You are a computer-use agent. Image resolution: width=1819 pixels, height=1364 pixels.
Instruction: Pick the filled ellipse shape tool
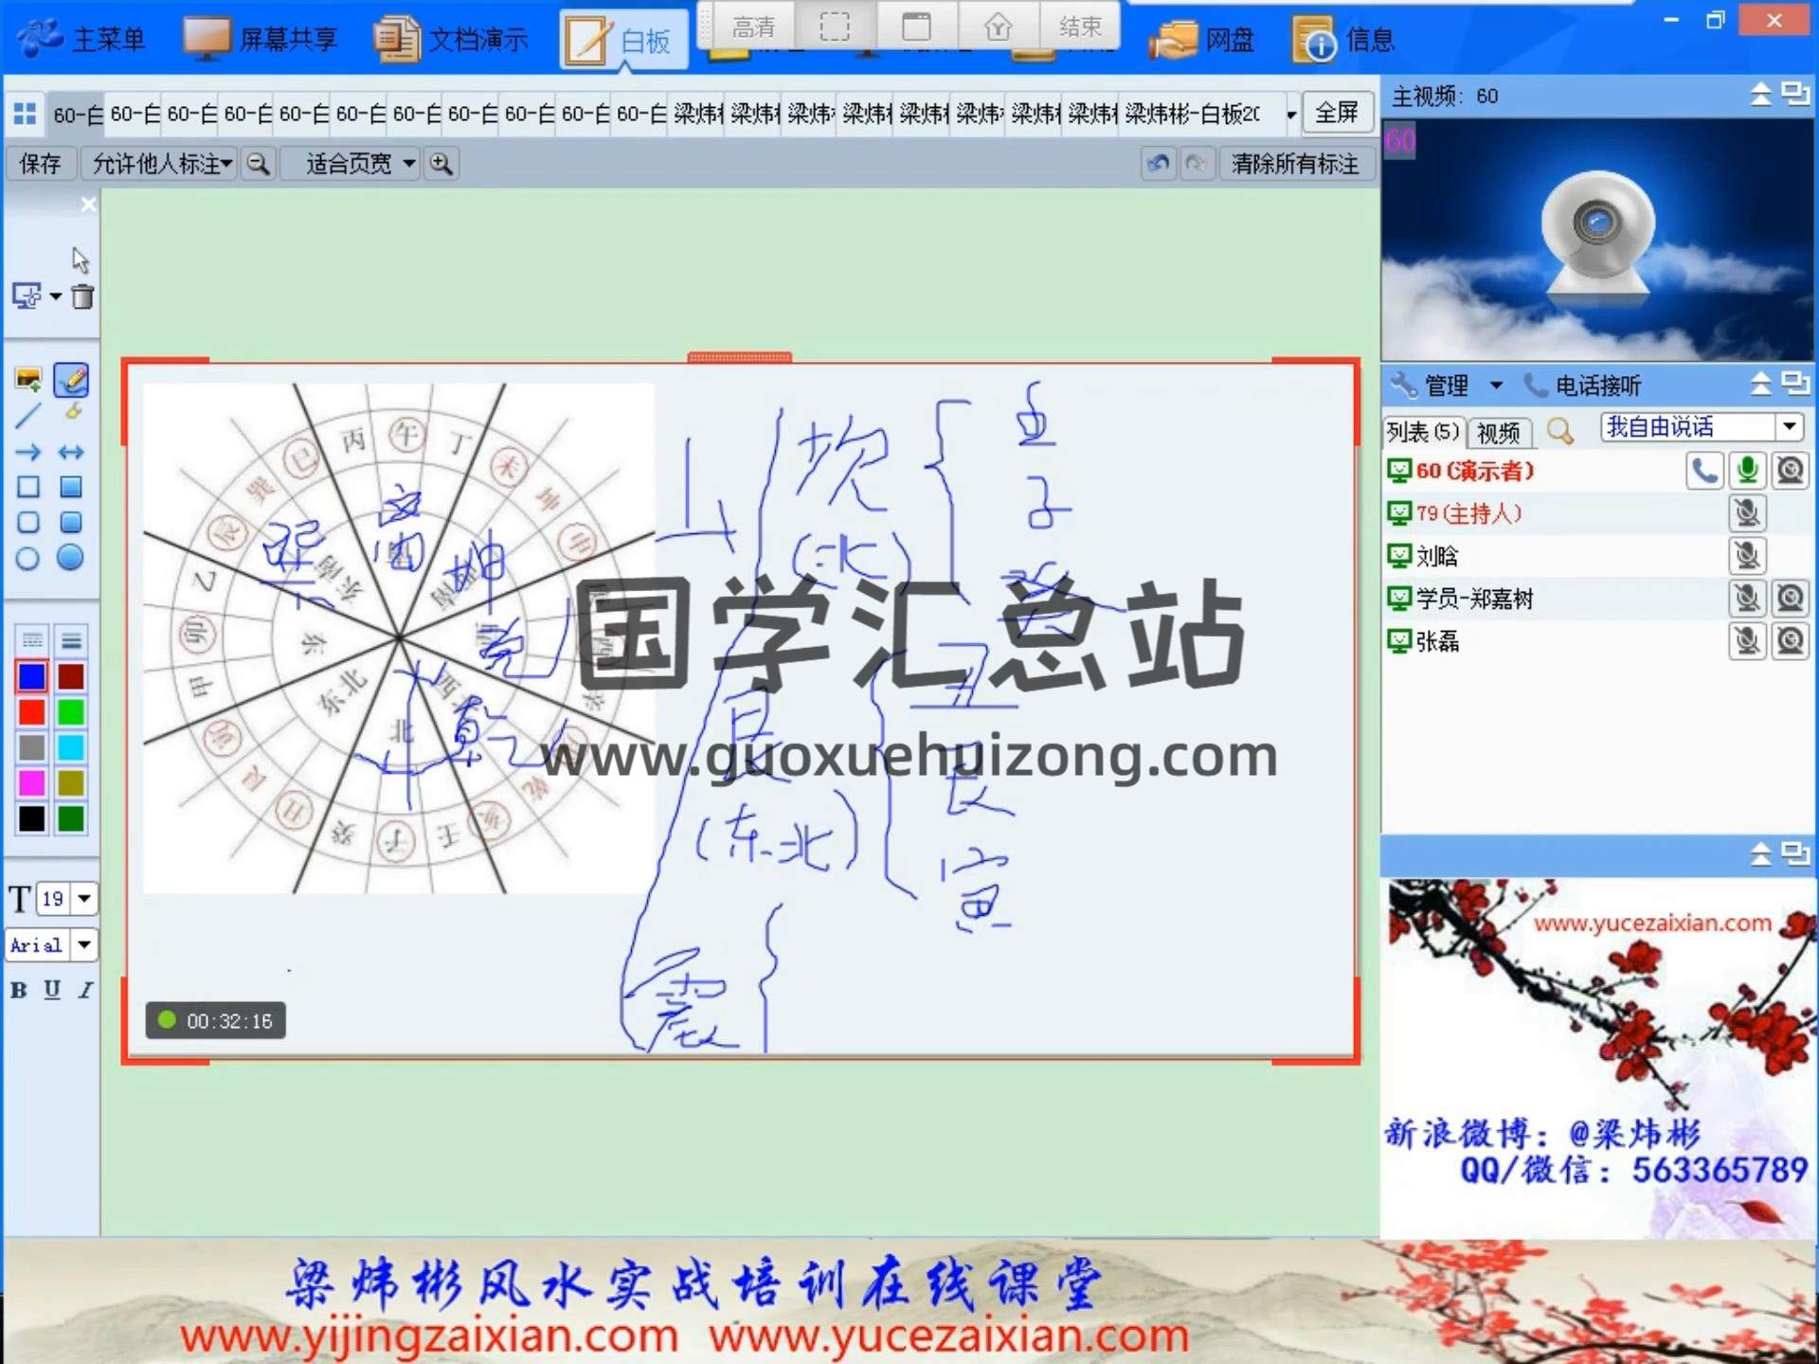70,558
